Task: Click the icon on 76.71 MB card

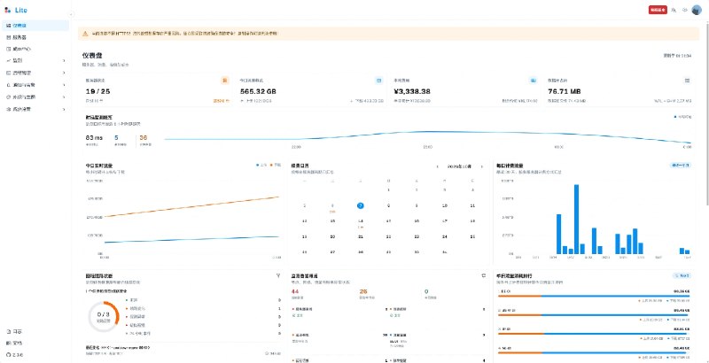Action: 688,81
